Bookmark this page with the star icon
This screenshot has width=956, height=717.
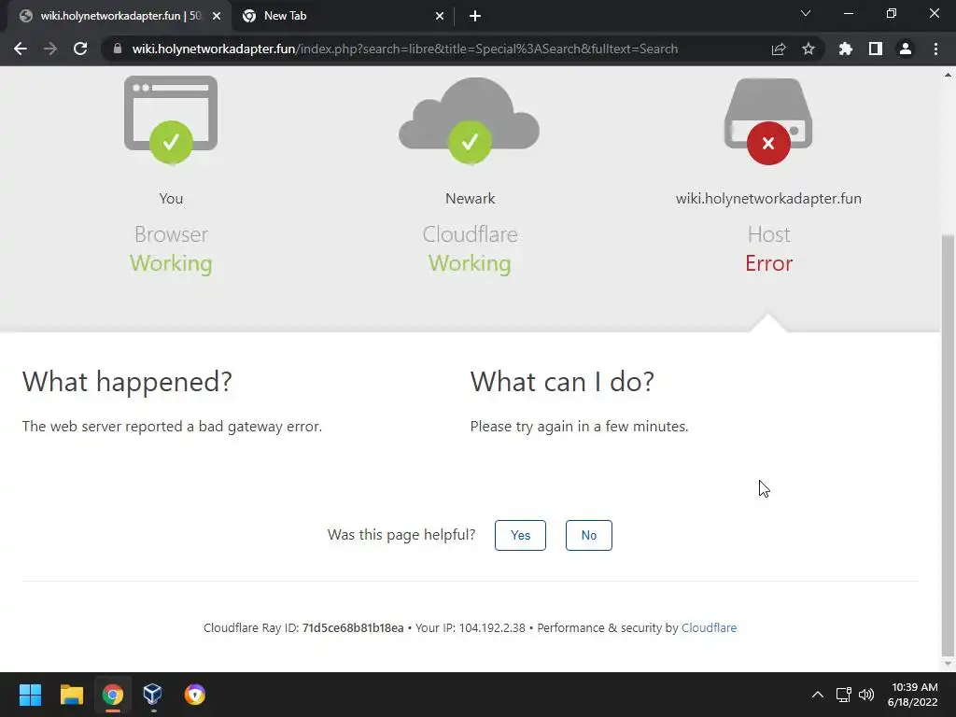[808, 49]
